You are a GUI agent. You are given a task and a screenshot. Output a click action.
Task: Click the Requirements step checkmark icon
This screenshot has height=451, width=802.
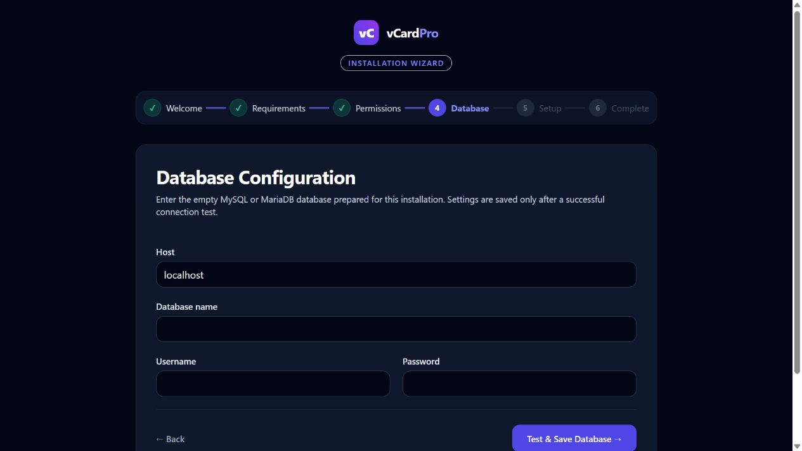[x=238, y=108]
